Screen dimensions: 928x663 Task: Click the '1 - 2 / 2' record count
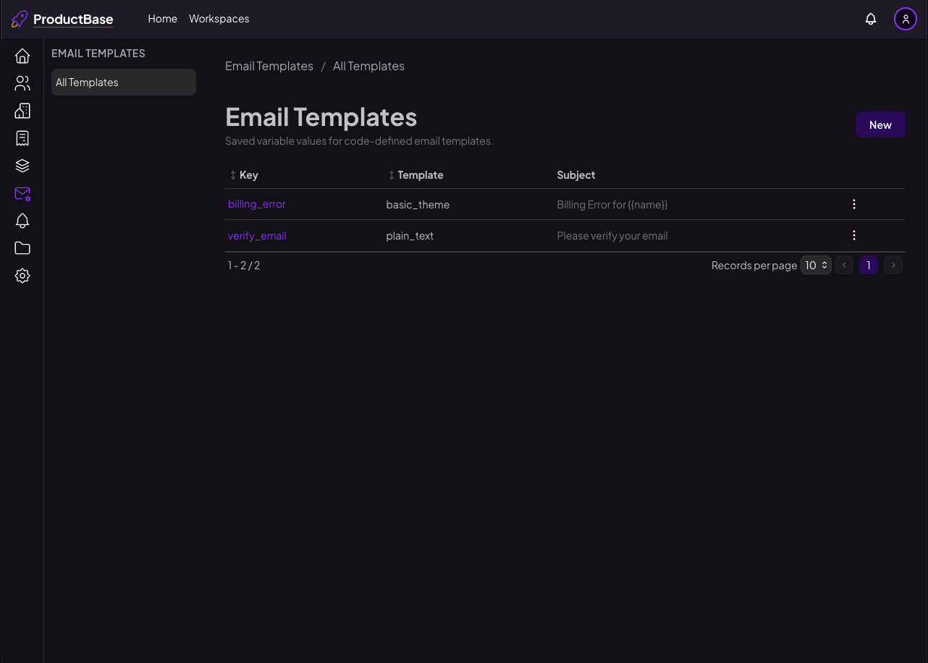click(x=244, y=266)
